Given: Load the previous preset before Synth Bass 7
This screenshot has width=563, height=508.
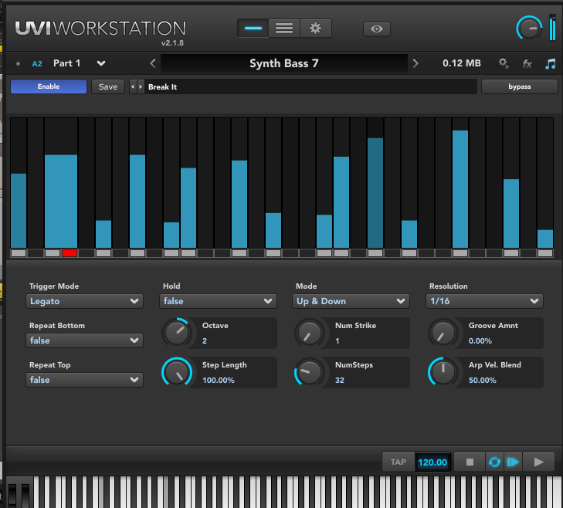Looking at the screenshot, I should (153, 63).
